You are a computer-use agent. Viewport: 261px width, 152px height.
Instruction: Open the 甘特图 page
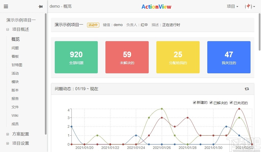point(17,65)
